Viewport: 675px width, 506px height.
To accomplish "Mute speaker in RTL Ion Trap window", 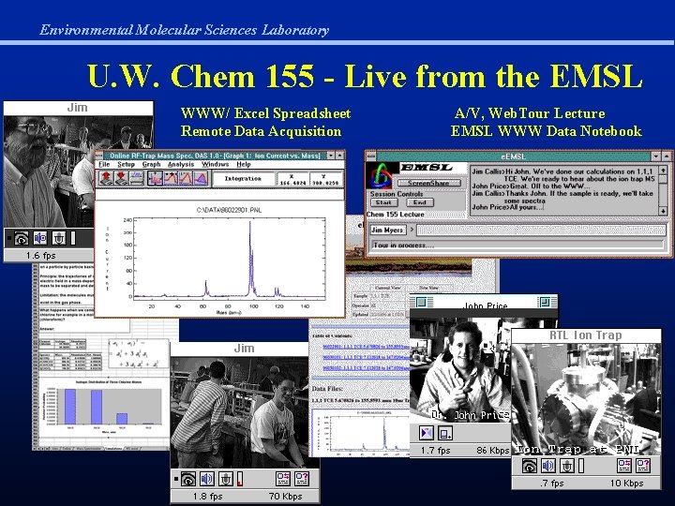I will (x=548, y=466).
